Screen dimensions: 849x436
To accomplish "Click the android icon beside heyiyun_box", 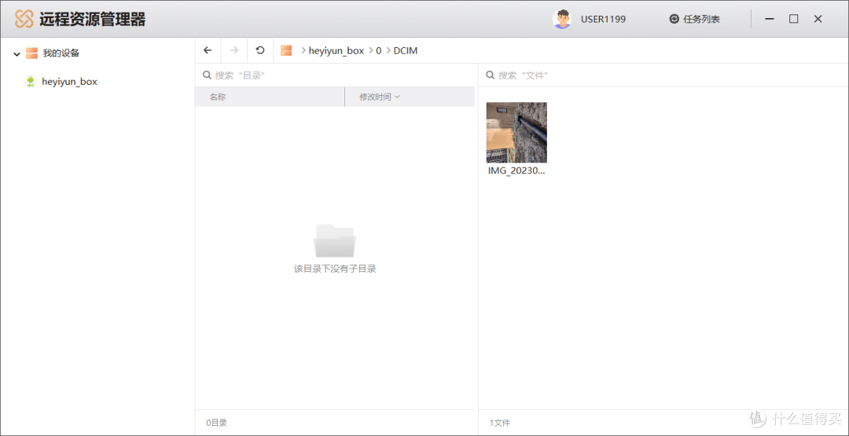I will coord(31,82).
